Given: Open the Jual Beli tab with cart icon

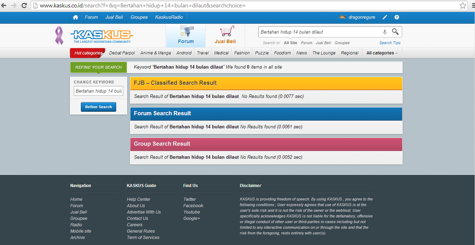Looking at the screenshot, I should (x=225, y=35).
